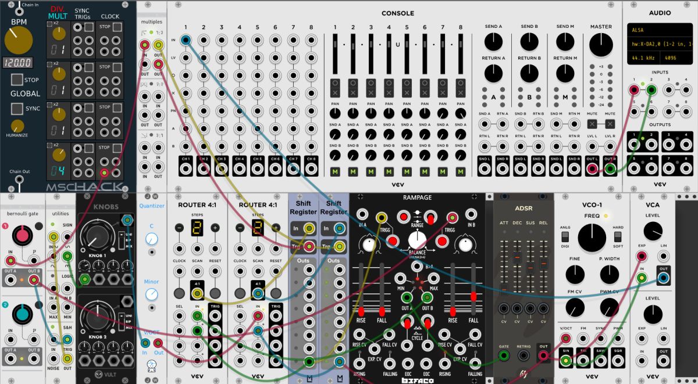Toggle the global SYNC button
The height and width of the screenshot is (384, 698).
coord(17,108)
